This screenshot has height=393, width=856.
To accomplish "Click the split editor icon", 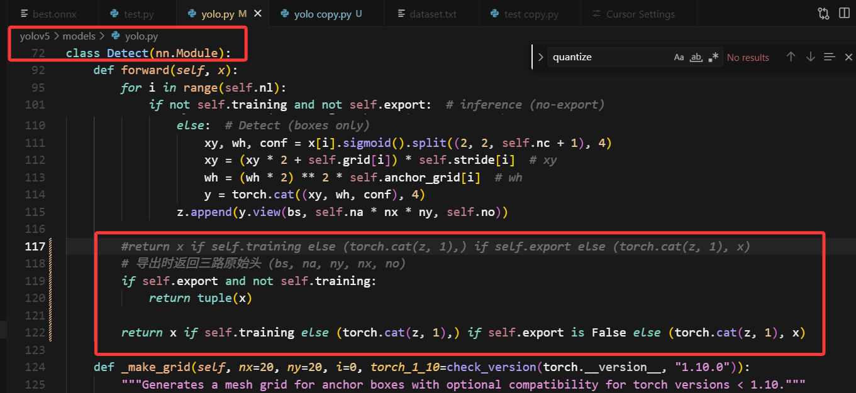I will [844, 13].
